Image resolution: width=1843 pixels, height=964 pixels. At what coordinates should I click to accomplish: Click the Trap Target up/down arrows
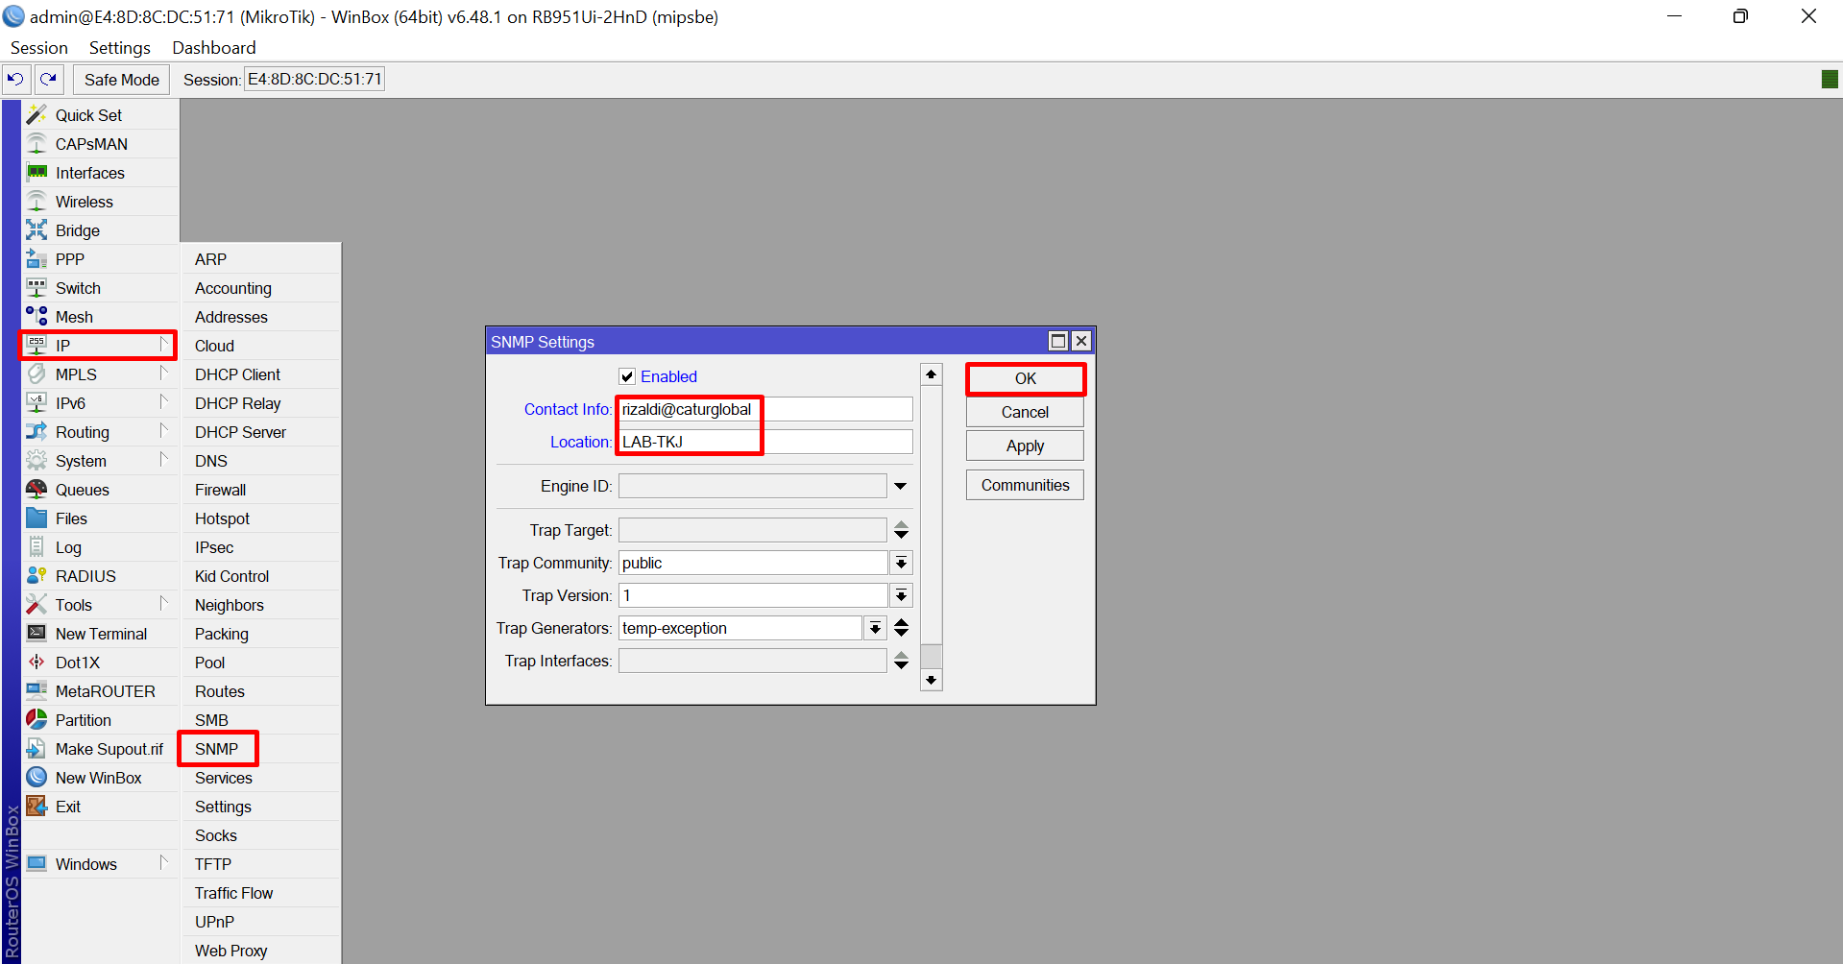click(x=901, y=530)
